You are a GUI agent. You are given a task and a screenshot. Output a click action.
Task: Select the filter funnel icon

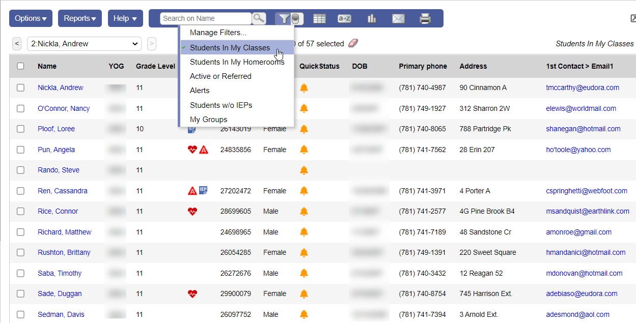point(283,18)
